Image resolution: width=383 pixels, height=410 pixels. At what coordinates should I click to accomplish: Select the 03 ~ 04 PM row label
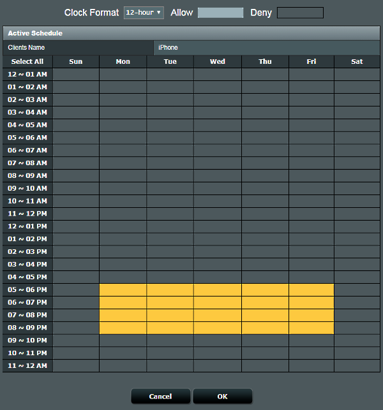[27, 265]
